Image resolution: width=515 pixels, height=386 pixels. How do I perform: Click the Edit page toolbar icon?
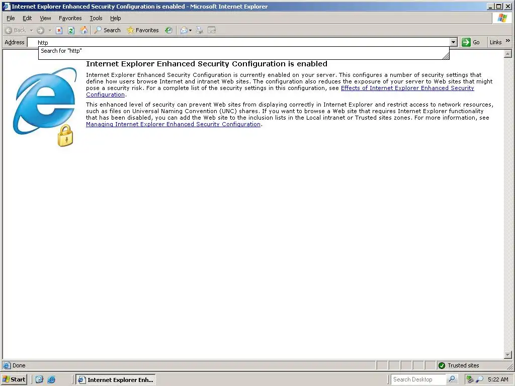(212, 30)
